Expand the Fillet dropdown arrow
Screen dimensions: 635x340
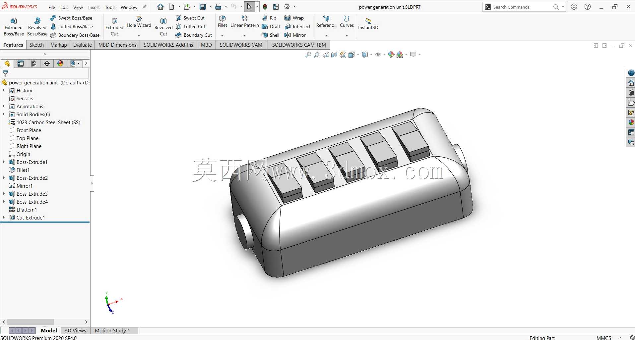click(x=222, y=36)
